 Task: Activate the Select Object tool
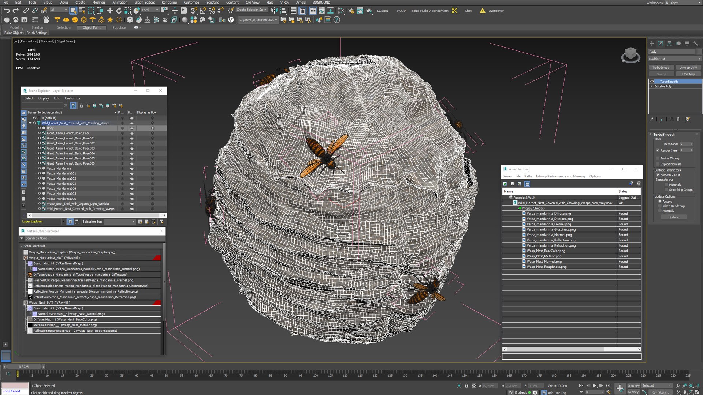pyautogui.click(x=73, y=11)
